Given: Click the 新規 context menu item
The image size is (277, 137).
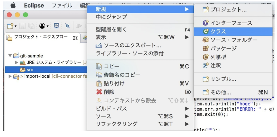Looking at the screenshot, I should tap(140, 9).
